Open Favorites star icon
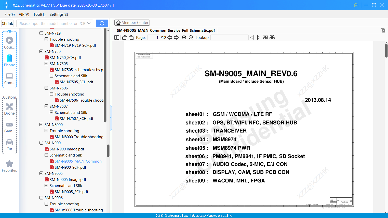 click(x=9, y=166)
